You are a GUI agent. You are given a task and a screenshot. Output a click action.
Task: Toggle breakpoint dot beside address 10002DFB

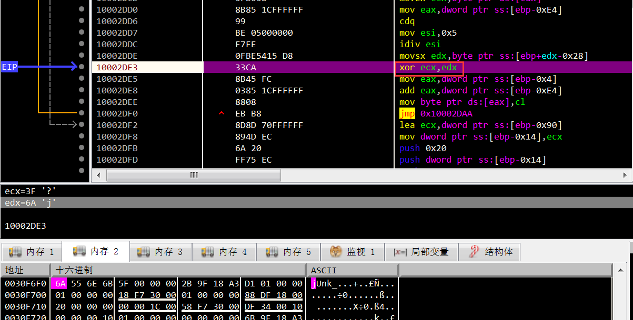[x=82, y=148]
